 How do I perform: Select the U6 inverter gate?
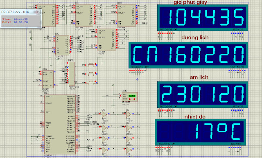coord(105,114)
